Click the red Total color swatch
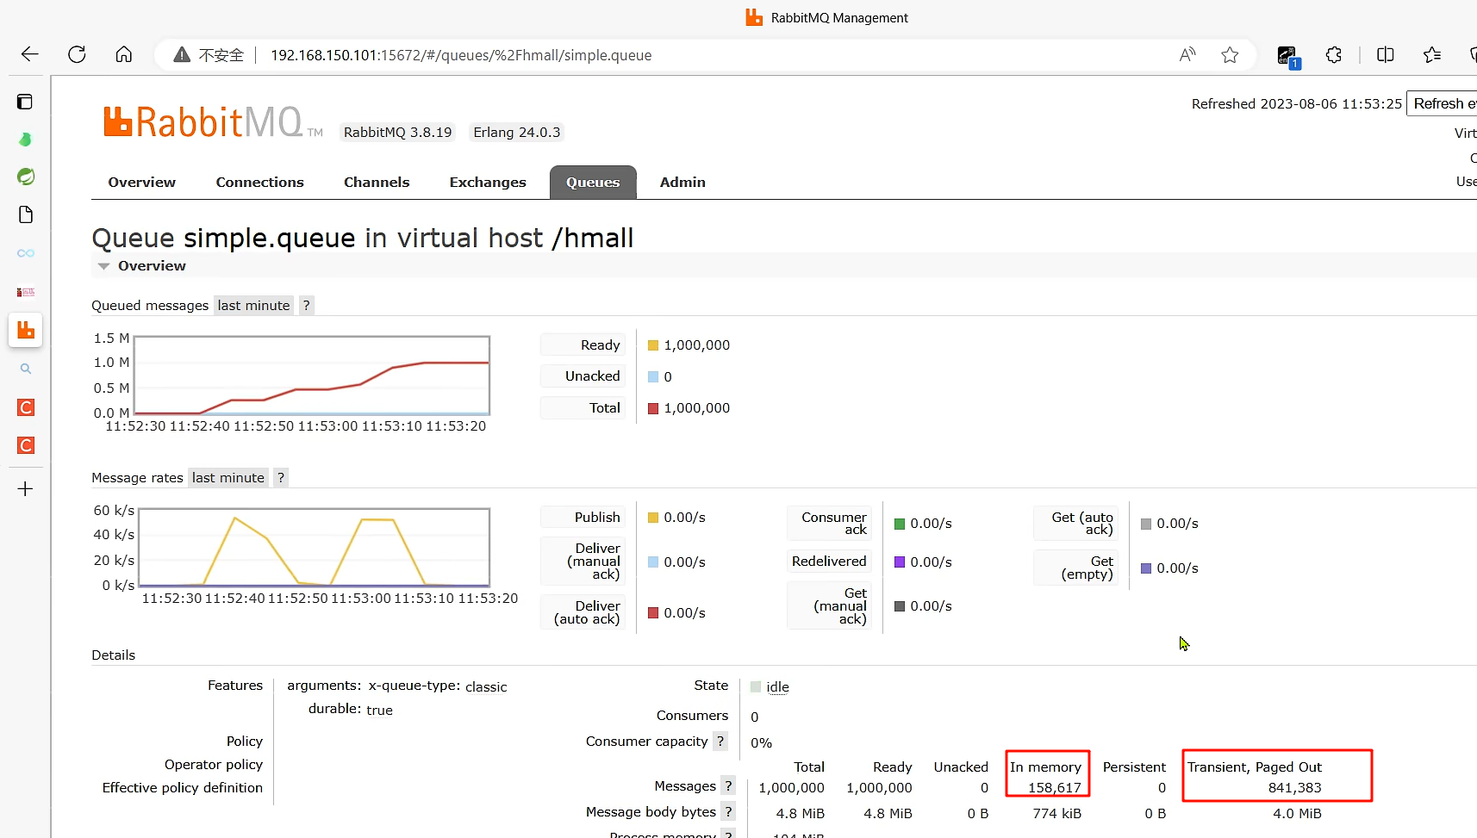This screenshot has width=1477, height=838. click(653, 408)
